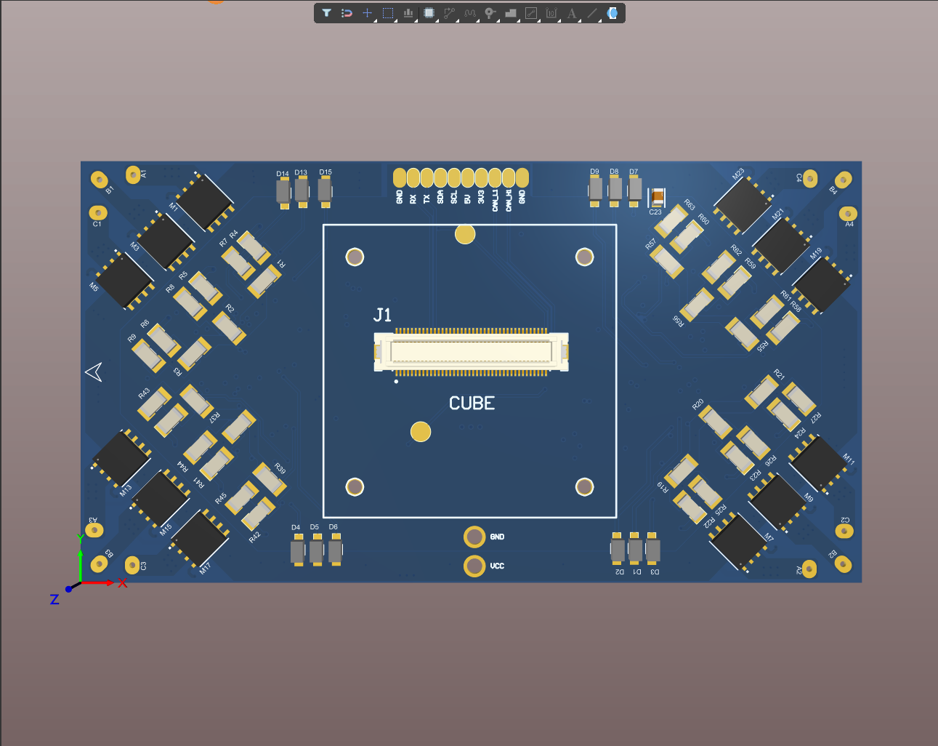Activate the rectangle selection tool

388,13
